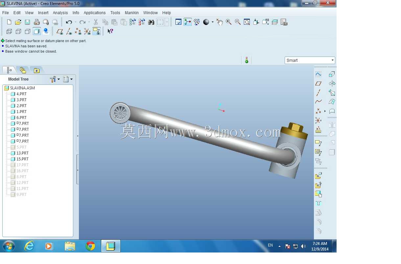
Task: Select the Revolve tool
Action: pyautogui.click(x=332, y=84)
